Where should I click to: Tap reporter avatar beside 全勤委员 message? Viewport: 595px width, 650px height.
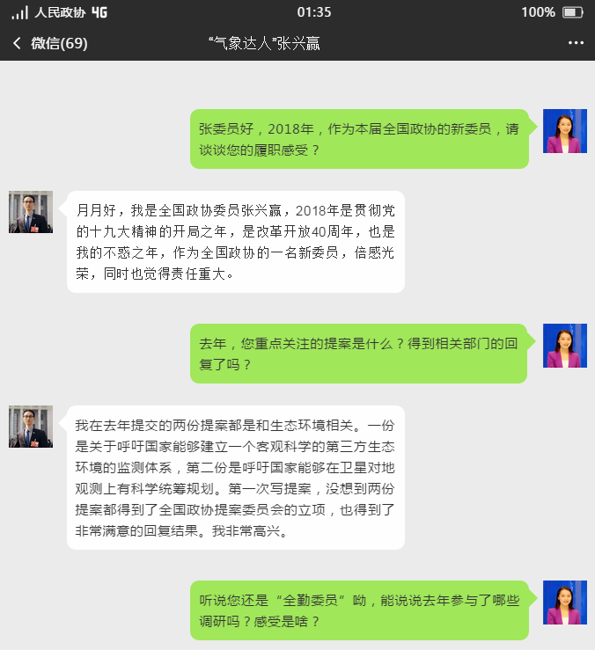click(565, 603)
